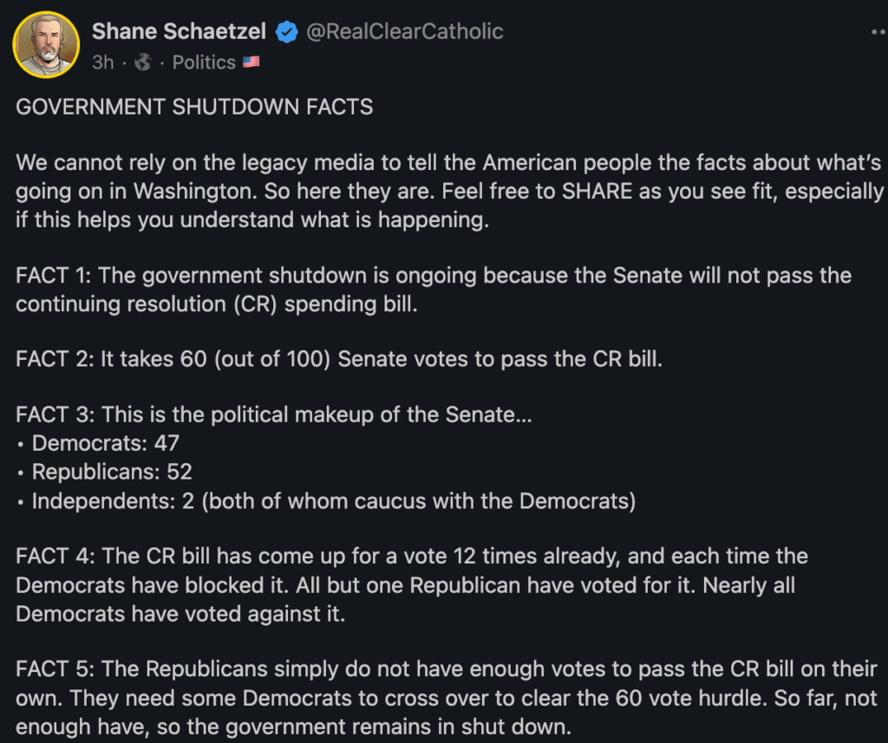Open Shane Schaetzel's profile picture

(x=46, y=45)
